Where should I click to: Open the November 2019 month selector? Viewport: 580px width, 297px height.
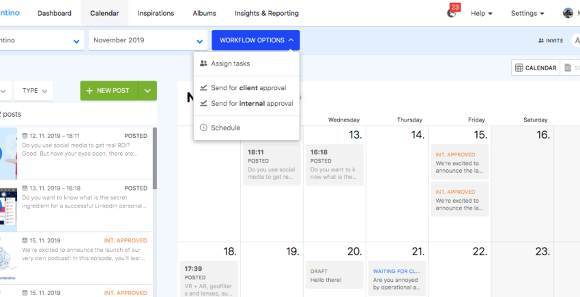point(148,40)
